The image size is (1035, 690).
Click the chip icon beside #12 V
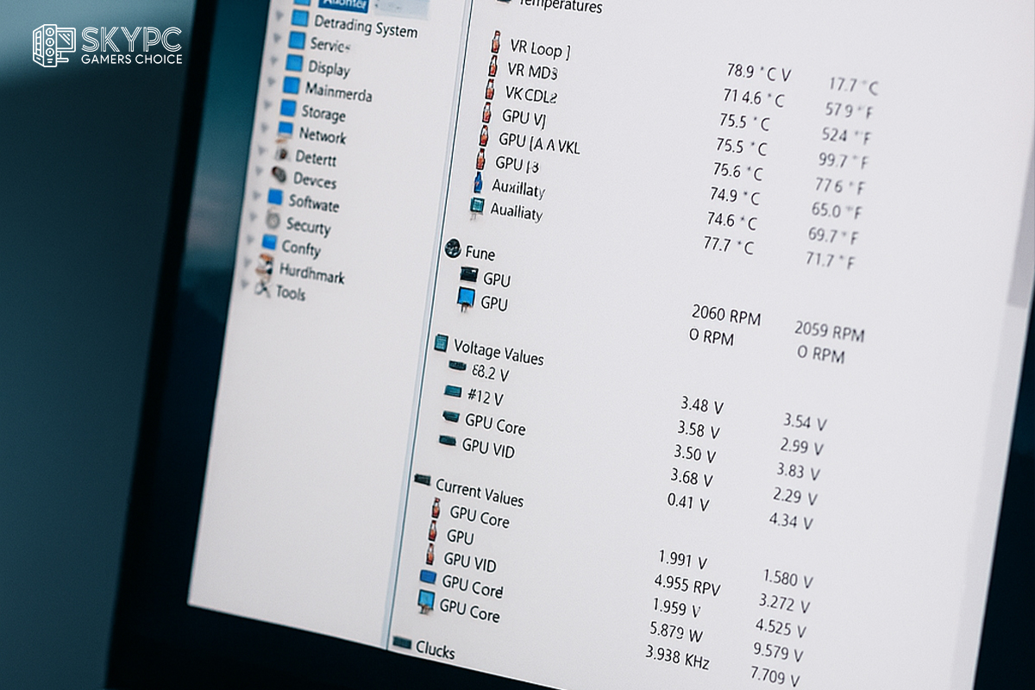tap(453, 392)
